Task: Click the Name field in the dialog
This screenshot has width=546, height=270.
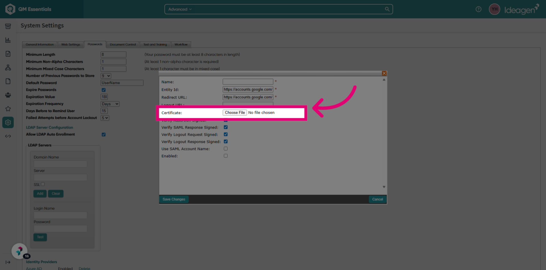Action: [x=248, y=82]
